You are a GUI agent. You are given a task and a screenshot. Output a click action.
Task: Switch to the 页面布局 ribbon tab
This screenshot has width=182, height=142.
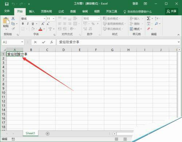[46, 11]
